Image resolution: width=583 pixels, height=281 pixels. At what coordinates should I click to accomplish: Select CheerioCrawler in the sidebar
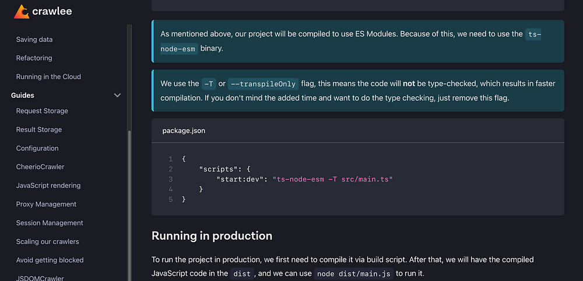tap(40, 167)
